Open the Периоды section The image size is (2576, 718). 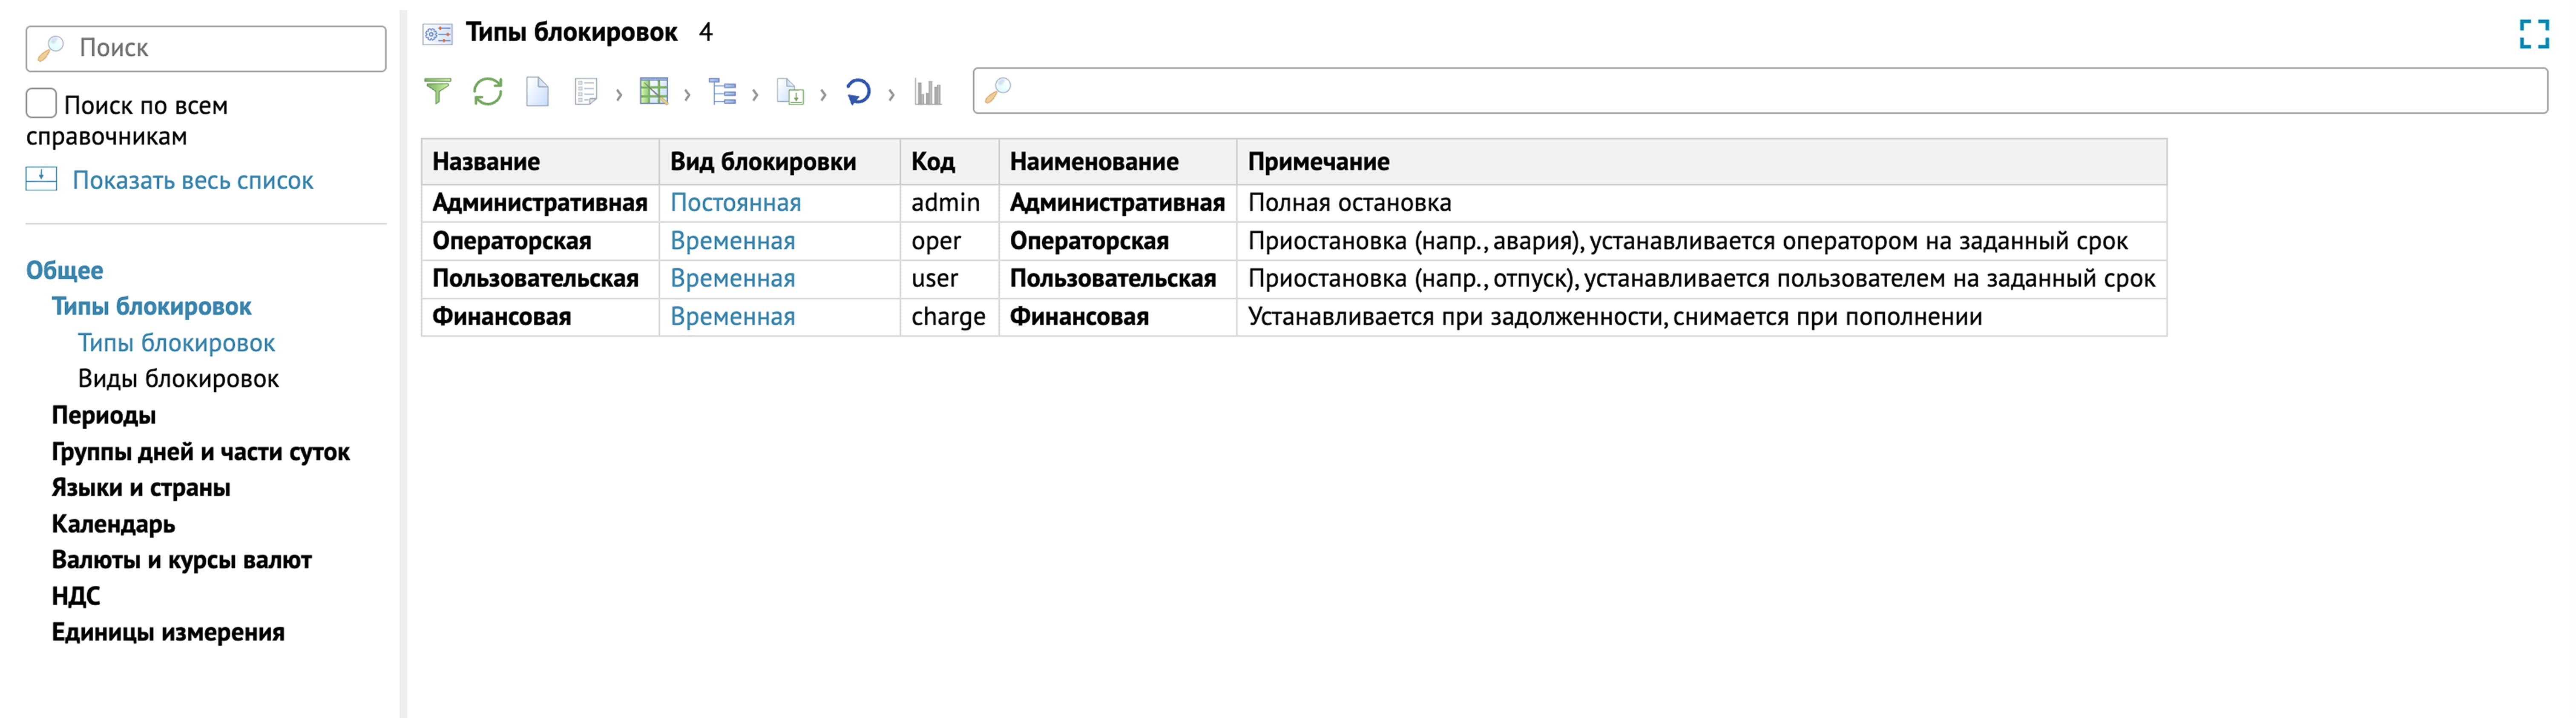click(103, 416)
